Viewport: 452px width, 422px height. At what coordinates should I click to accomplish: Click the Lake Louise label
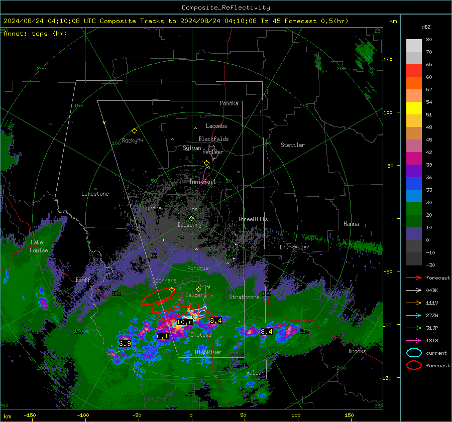point(39,246)
